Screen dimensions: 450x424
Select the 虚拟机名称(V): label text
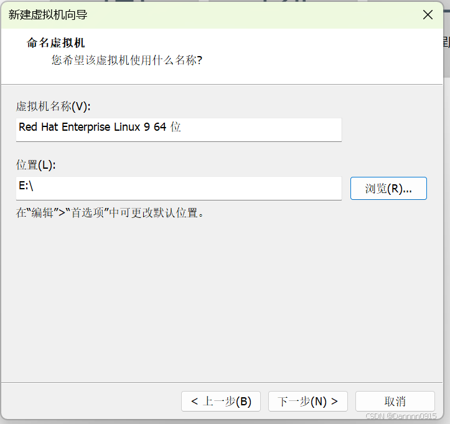pyautogui.click(x=54, y=106)
